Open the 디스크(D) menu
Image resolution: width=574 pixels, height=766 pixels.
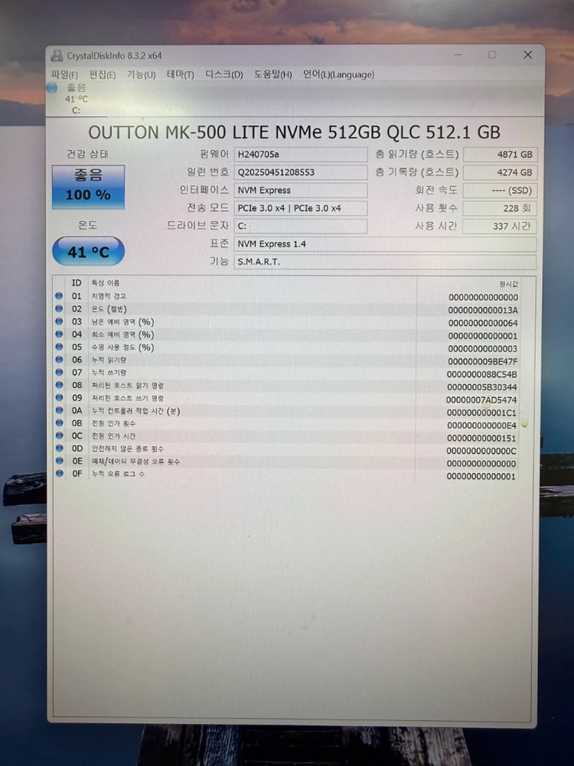coord(223,75)
